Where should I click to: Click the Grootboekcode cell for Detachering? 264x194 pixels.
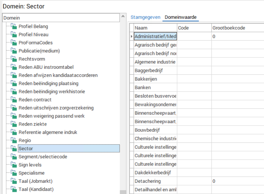click(237, 181)
